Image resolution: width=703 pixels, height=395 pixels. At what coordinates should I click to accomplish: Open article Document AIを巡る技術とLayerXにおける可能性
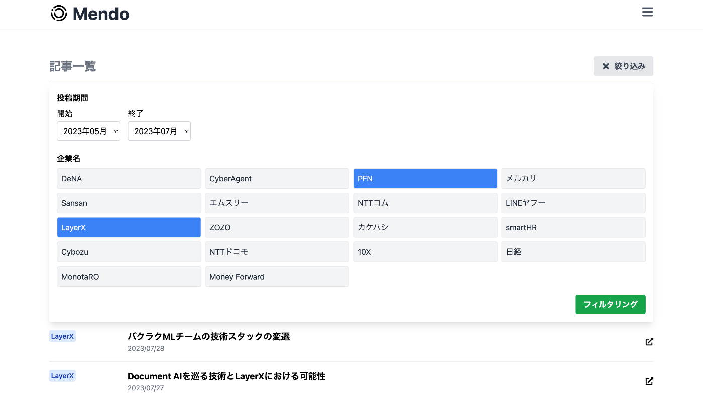coord(226,376)
